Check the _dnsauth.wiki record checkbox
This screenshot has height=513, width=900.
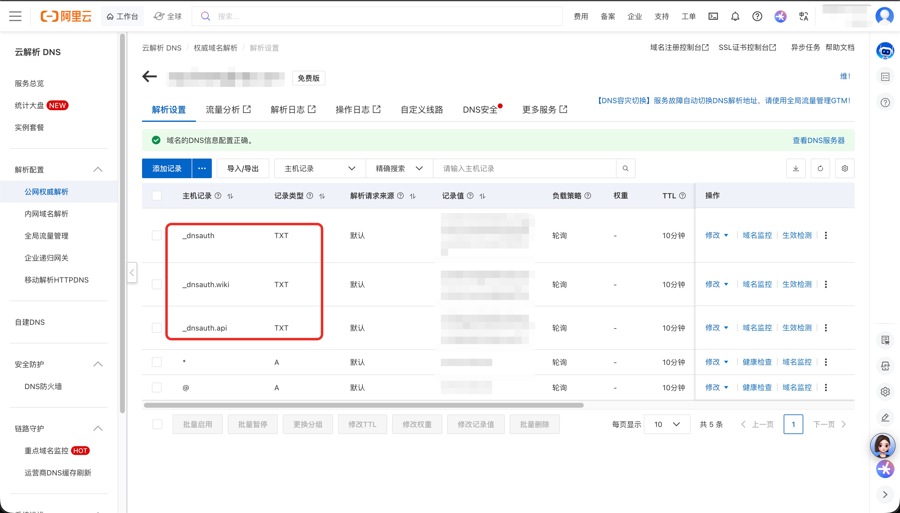pos(157,284)
